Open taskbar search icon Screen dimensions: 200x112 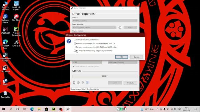(11, 109)
